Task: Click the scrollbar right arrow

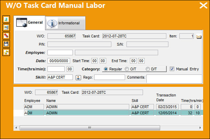Action: pyautogui.click(x=200, y=128)
